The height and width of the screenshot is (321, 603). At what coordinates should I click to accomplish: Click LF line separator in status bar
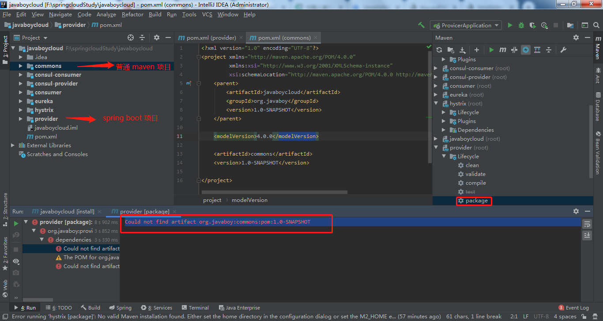[526, 317]
